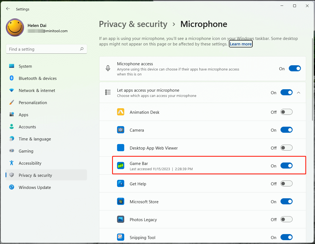Click the Snipping Tool app icon

121,237
